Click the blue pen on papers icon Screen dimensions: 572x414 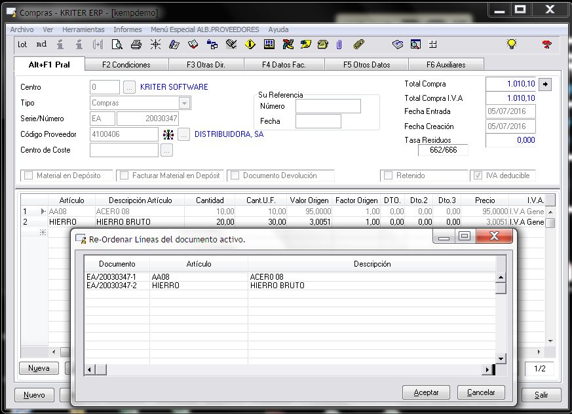pos(174,45)
